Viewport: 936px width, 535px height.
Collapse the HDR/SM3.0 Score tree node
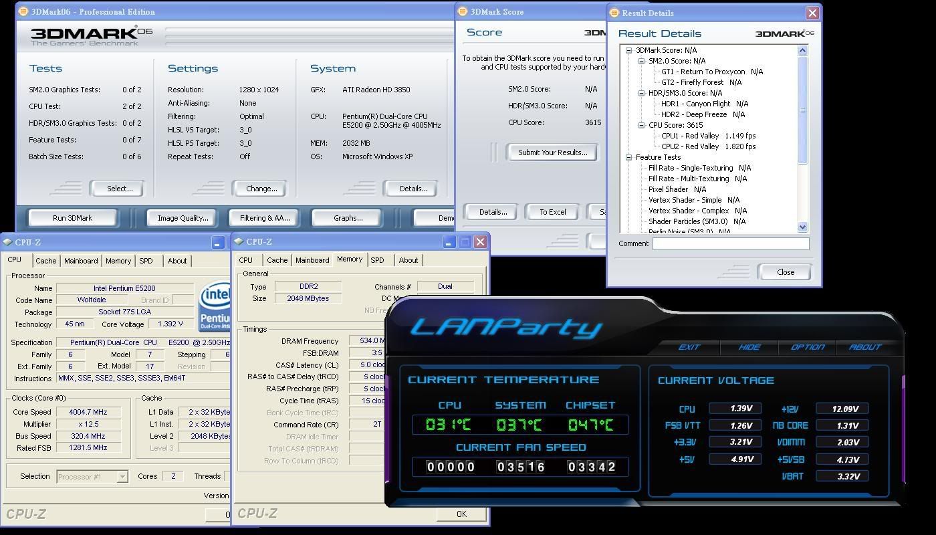click(641, 93)
